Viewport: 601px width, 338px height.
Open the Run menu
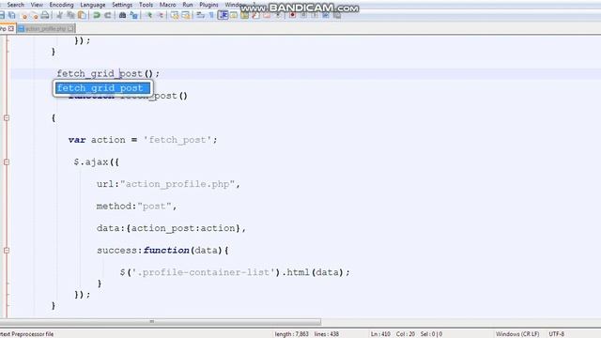click(188, 5)
